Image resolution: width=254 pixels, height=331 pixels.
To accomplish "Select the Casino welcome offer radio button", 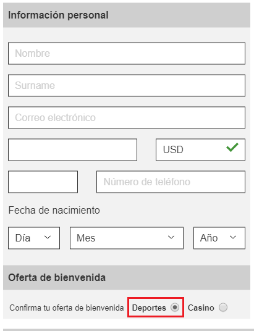I will 223,308.
